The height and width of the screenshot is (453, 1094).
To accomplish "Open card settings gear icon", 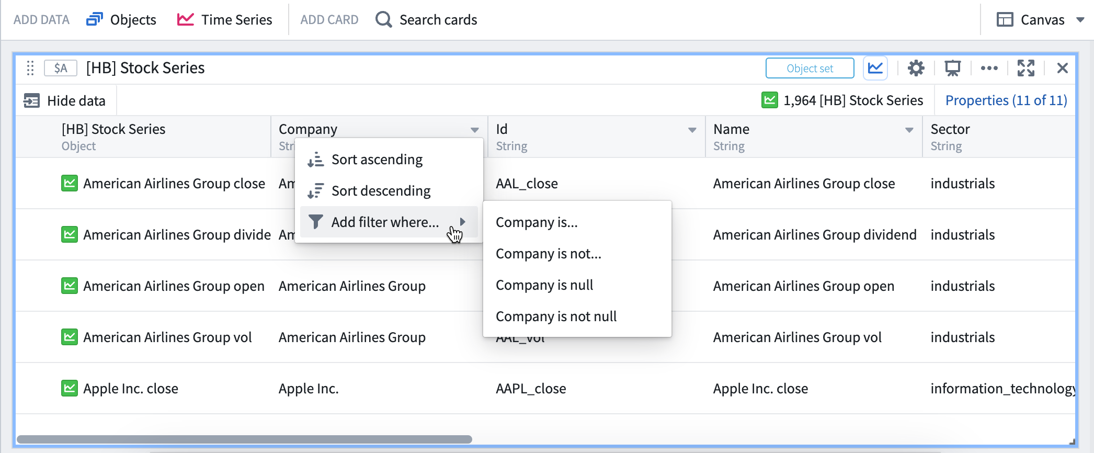I will [916, 68].
